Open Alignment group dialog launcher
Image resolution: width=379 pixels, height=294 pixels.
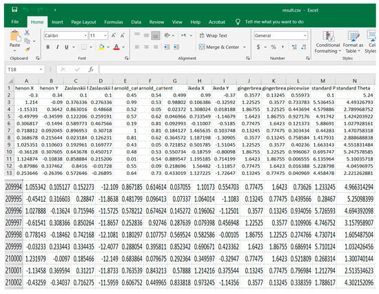coord(248,59)
